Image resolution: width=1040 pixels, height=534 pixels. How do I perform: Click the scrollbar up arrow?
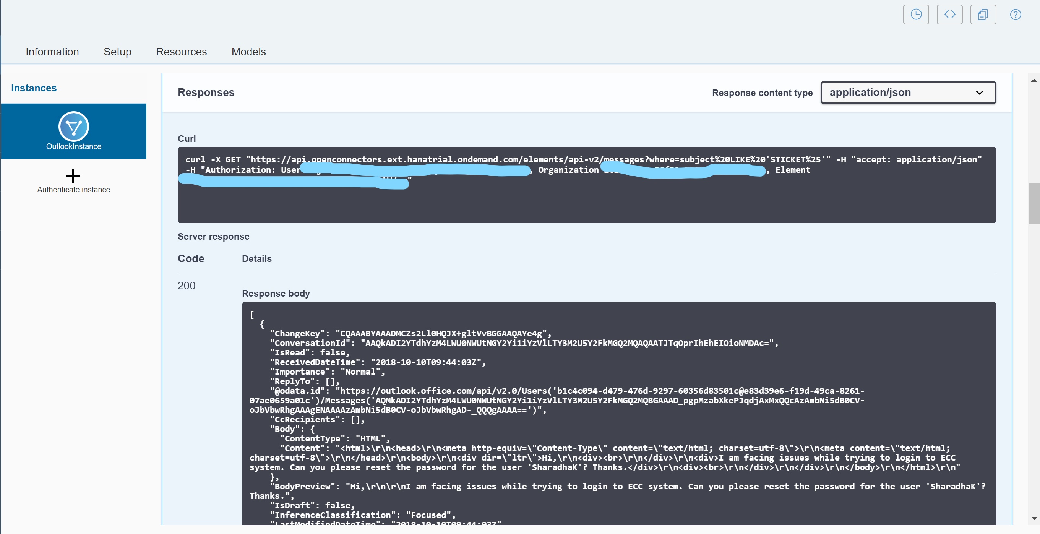[x=1034, y=80]
